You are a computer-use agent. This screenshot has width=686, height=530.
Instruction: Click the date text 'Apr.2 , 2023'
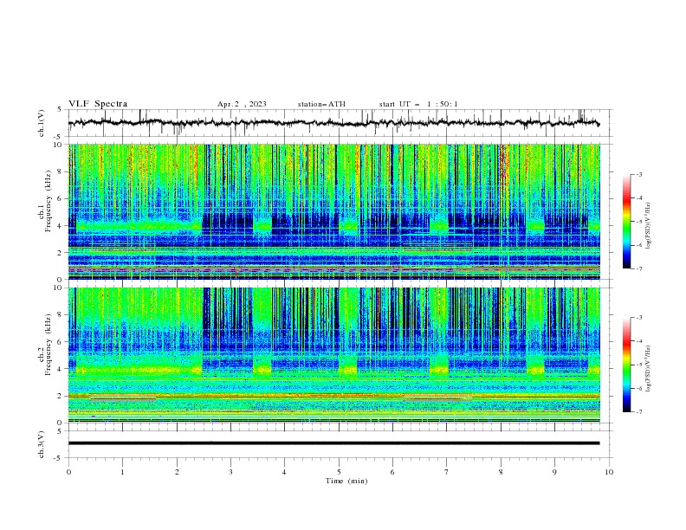point(242,104)
